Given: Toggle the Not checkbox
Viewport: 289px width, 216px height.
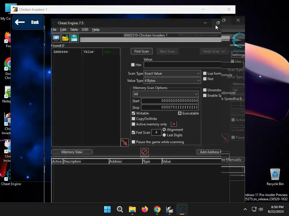Looking at the screenshot, I should point(205,79).
